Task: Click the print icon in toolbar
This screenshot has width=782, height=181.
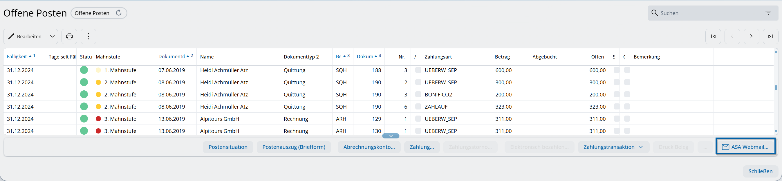Action: tap(69, 36)
